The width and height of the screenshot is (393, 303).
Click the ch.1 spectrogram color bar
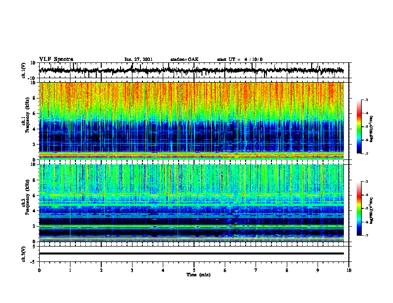point(359,127)
